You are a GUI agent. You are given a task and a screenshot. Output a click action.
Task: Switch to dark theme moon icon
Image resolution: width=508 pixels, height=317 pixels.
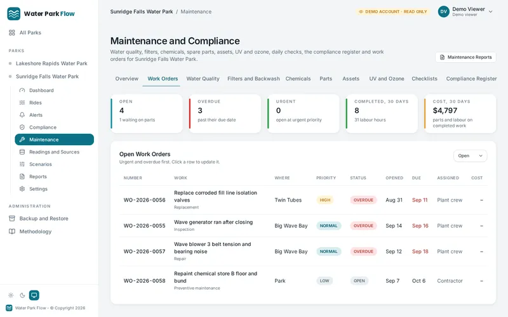(x=22, y=295)
